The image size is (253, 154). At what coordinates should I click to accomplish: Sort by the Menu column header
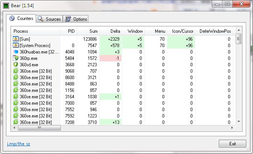(156, 31)
